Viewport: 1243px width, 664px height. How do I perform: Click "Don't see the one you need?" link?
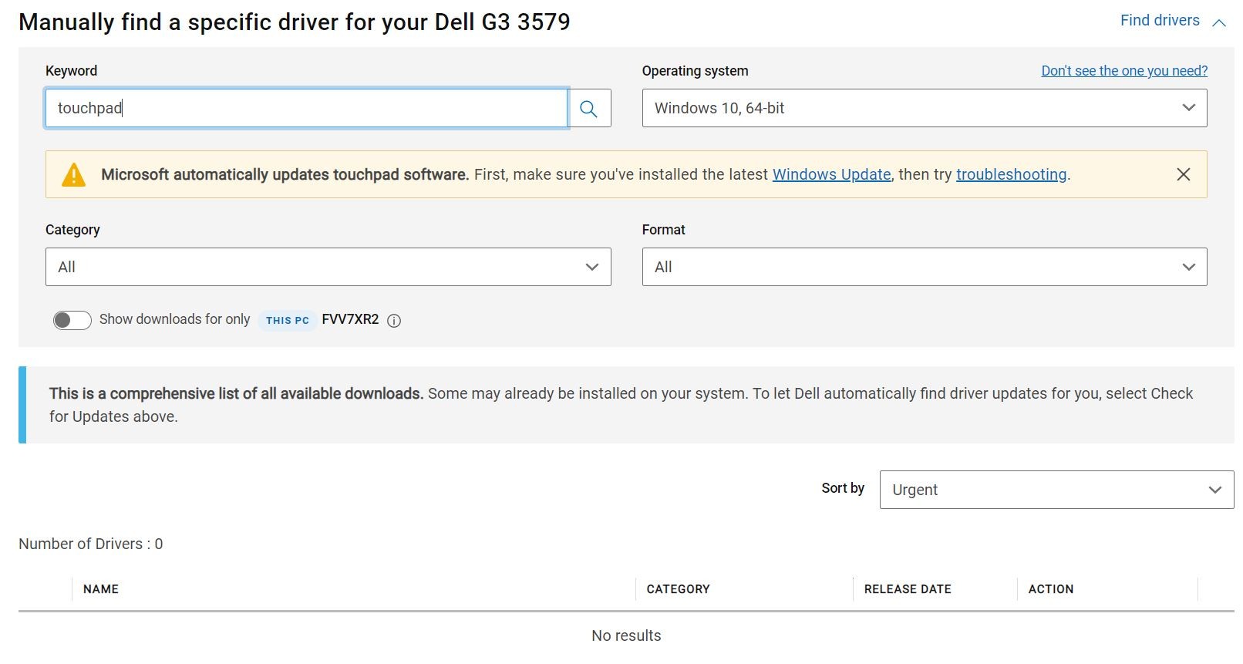tap(1123, 71)
